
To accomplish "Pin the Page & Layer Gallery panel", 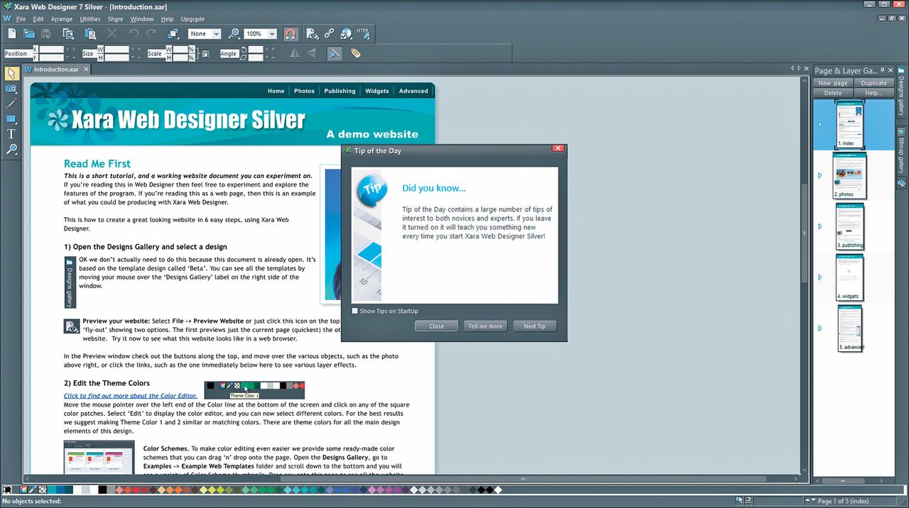I will 883,70.
